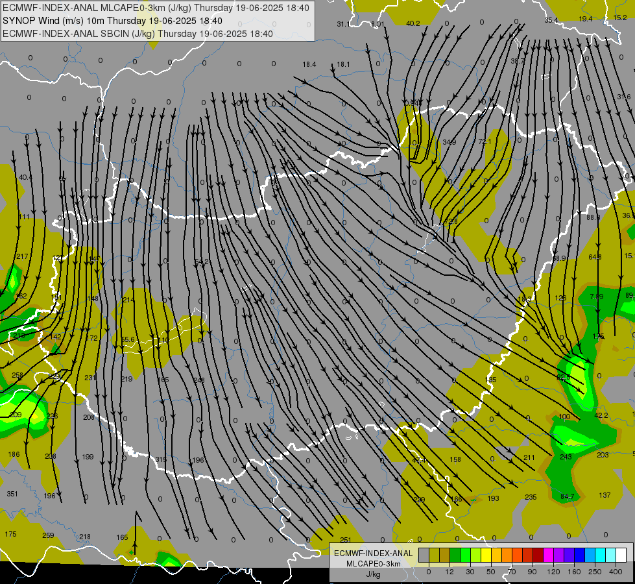Select the legend tick value 90
635x584 pixels.
pyautogui.click(x=532, y=572)
